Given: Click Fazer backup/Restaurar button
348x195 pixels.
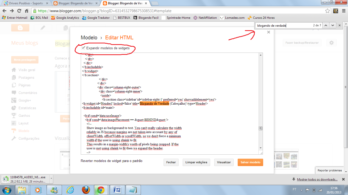Looking at the screenshot, I should pos(302,43).
